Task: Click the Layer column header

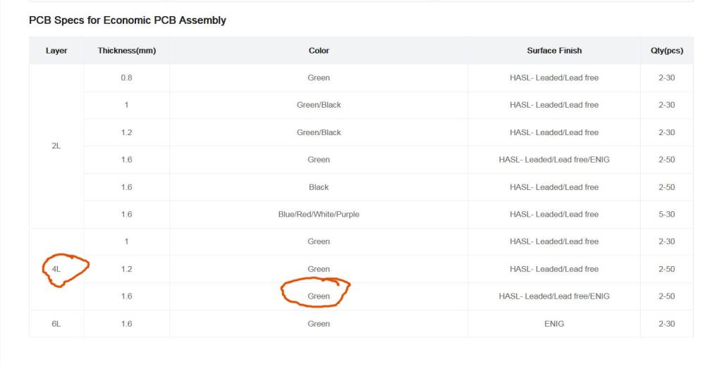Action: point(56,51)
